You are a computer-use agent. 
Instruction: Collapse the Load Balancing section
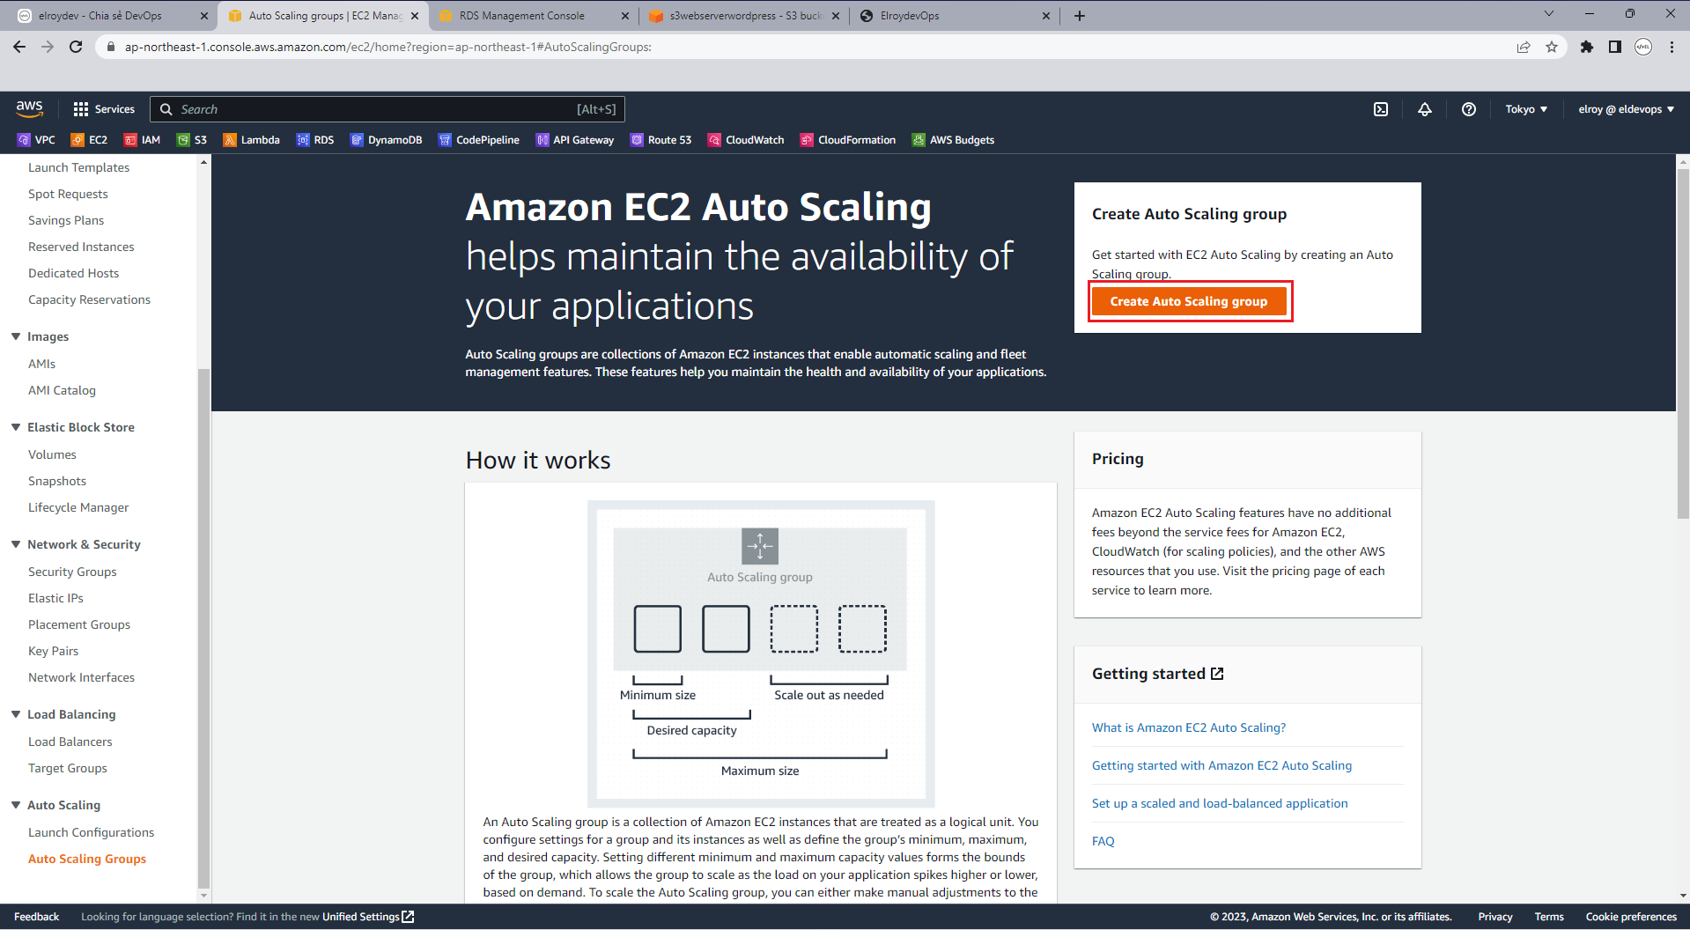tap(16, 714)
